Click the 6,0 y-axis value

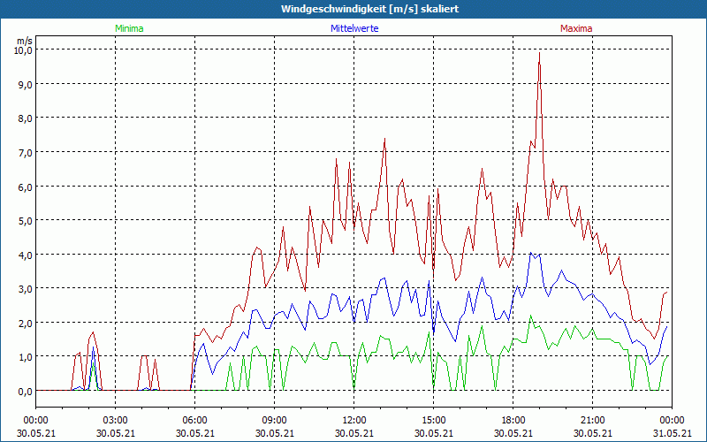tap(26, 187)
